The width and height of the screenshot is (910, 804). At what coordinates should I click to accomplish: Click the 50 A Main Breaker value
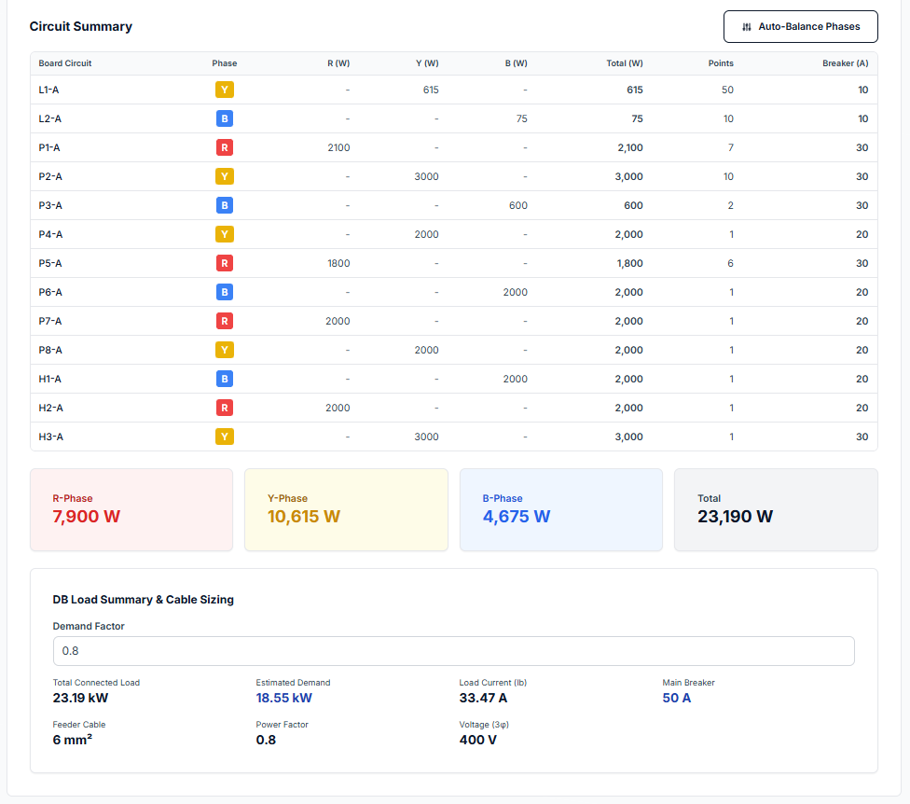pos(677,698)
